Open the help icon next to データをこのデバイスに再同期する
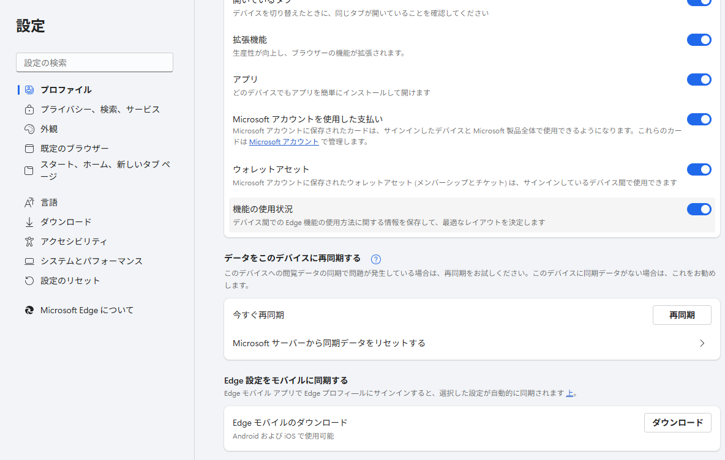This screenshot has height=460, width=725. [375, 259]
